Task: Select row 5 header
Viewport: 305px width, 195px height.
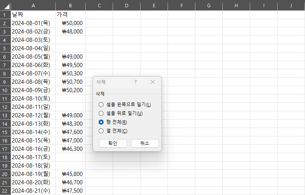Action: 5,48
